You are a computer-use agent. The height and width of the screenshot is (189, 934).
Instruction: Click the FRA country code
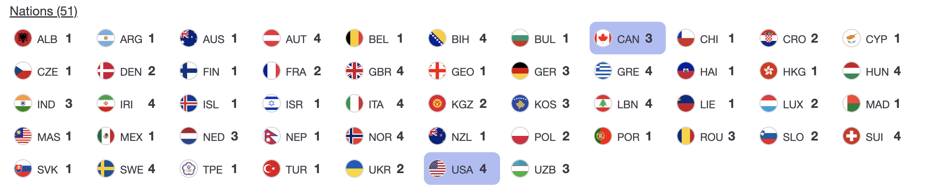[x=296, y=72]
